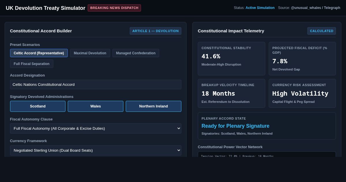The height and width of the screenshot is (182, 346).
Task: Toggle Scotland as signatory
Action: (x=38, y=106)
